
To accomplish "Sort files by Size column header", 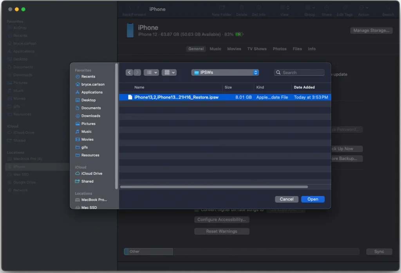I will (228, 87).
